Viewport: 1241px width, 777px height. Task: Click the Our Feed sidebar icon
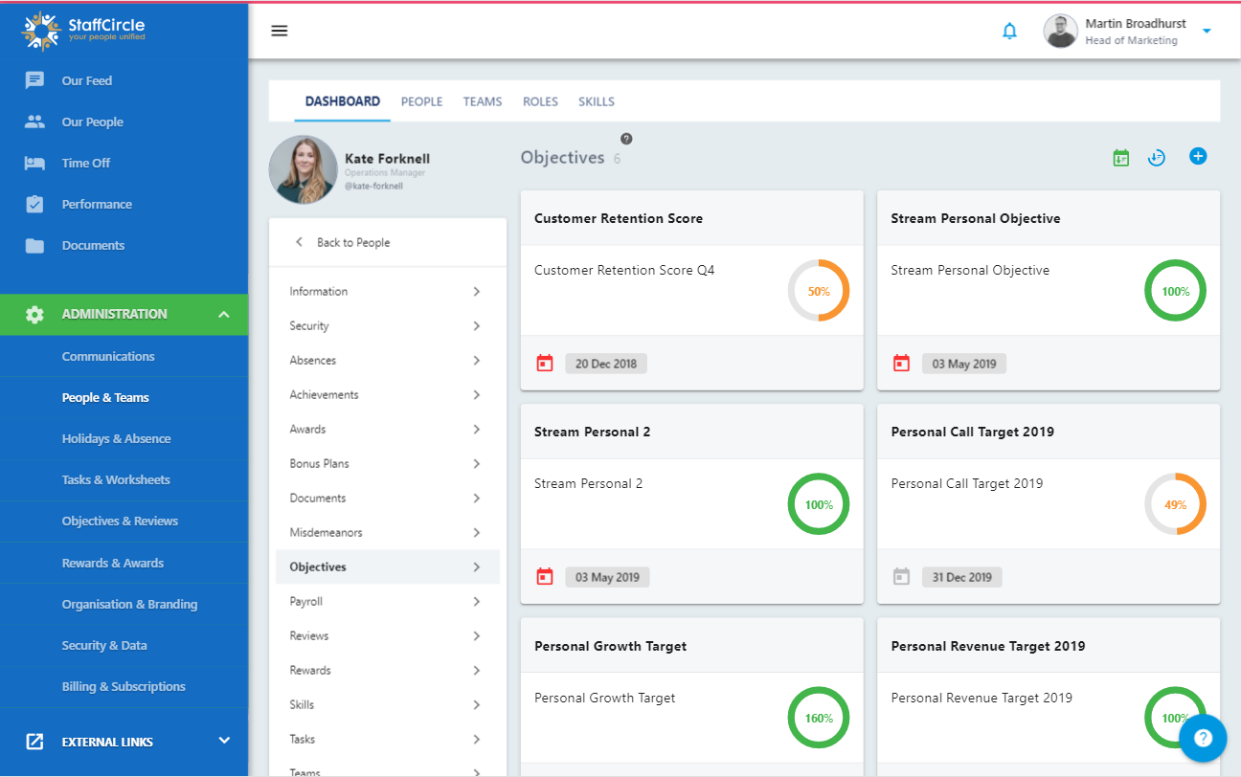click(34, 80)
